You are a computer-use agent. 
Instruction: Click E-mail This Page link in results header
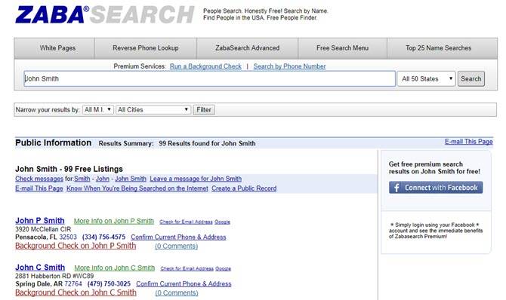pyautogui.click(x=468, y=142)
